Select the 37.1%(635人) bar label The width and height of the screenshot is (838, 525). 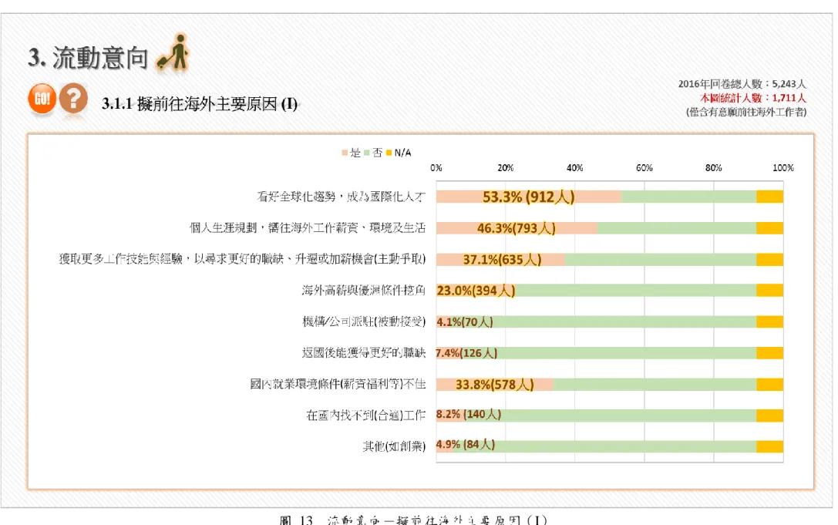click(502, 259)
